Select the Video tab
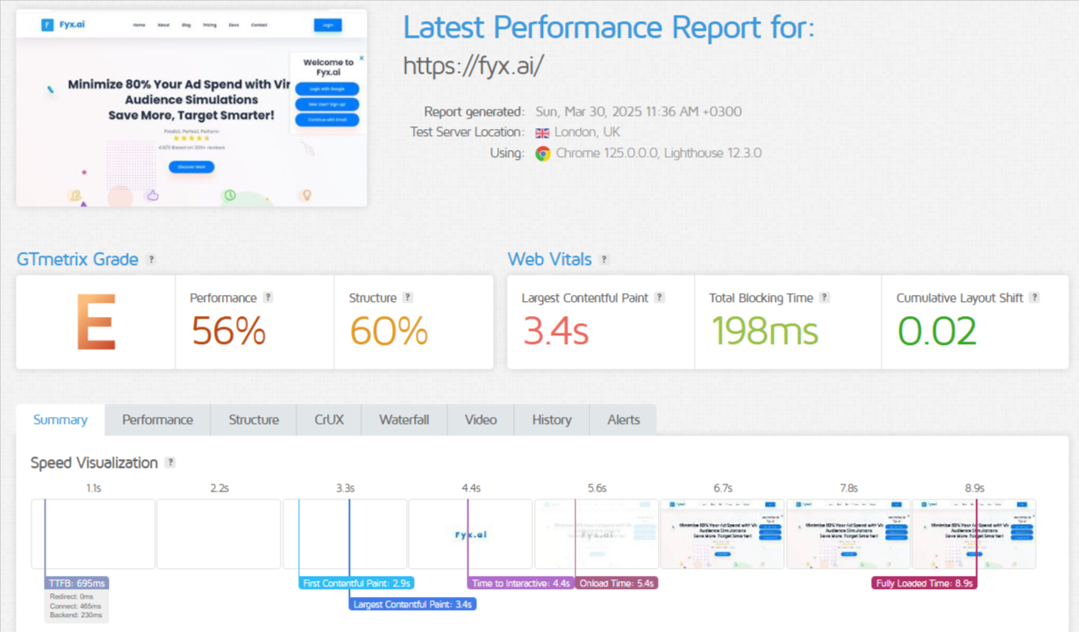 click(481, 420)
